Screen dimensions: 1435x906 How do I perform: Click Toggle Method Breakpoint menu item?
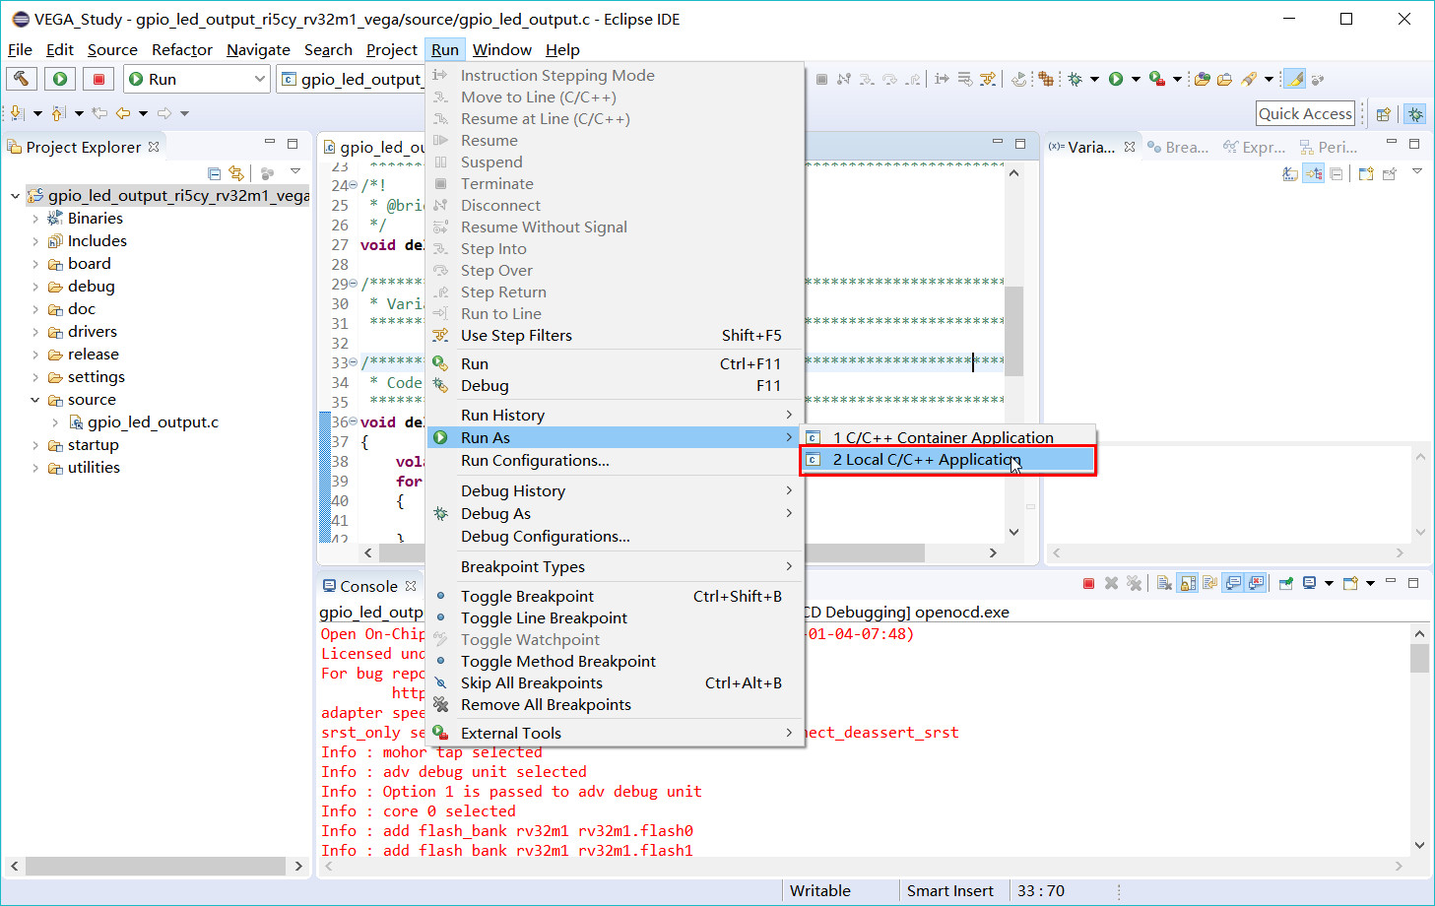click(x=616, y=661)
